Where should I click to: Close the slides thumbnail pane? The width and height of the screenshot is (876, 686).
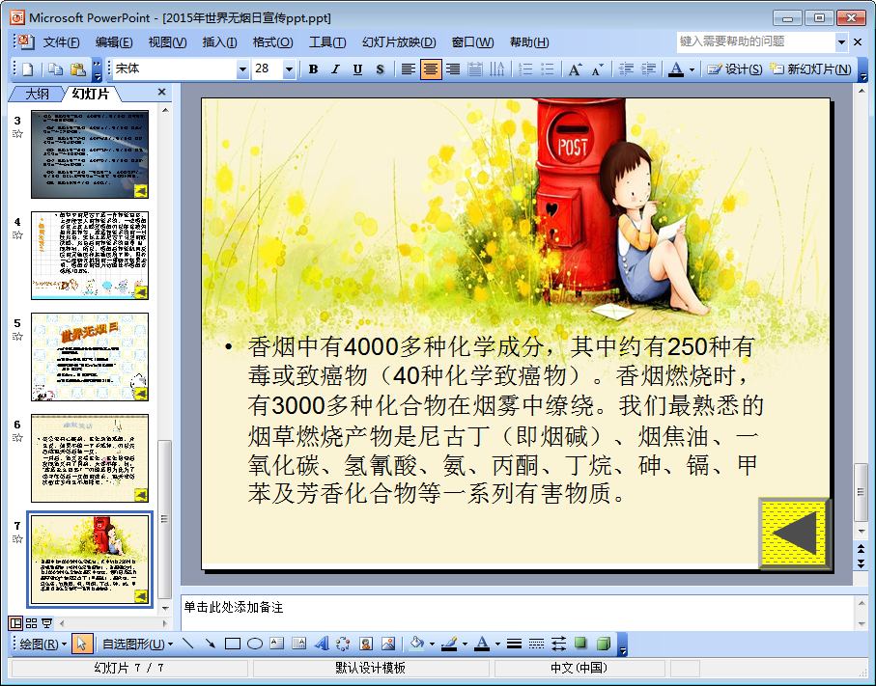(x=161, y=92)
